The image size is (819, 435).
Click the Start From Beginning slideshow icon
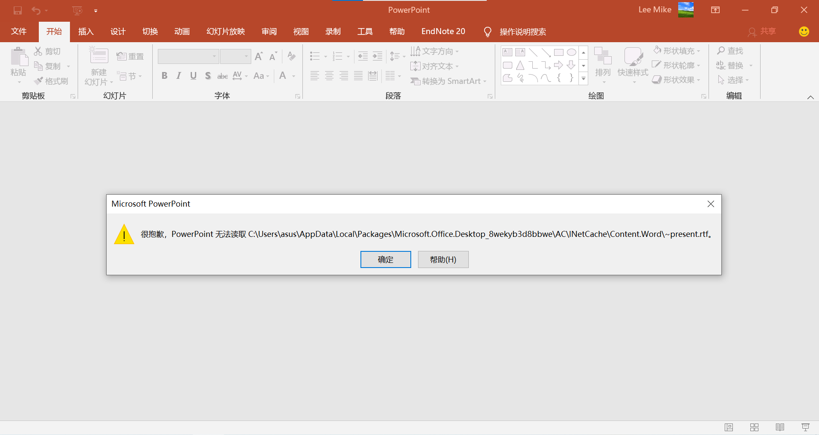click(x=77, y=10)
